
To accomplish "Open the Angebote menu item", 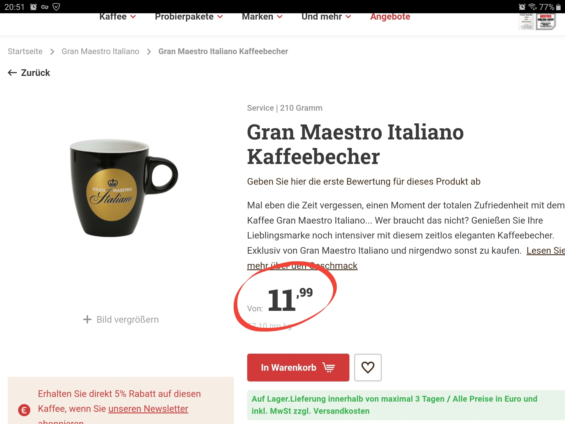I will [x=390, y=17].
